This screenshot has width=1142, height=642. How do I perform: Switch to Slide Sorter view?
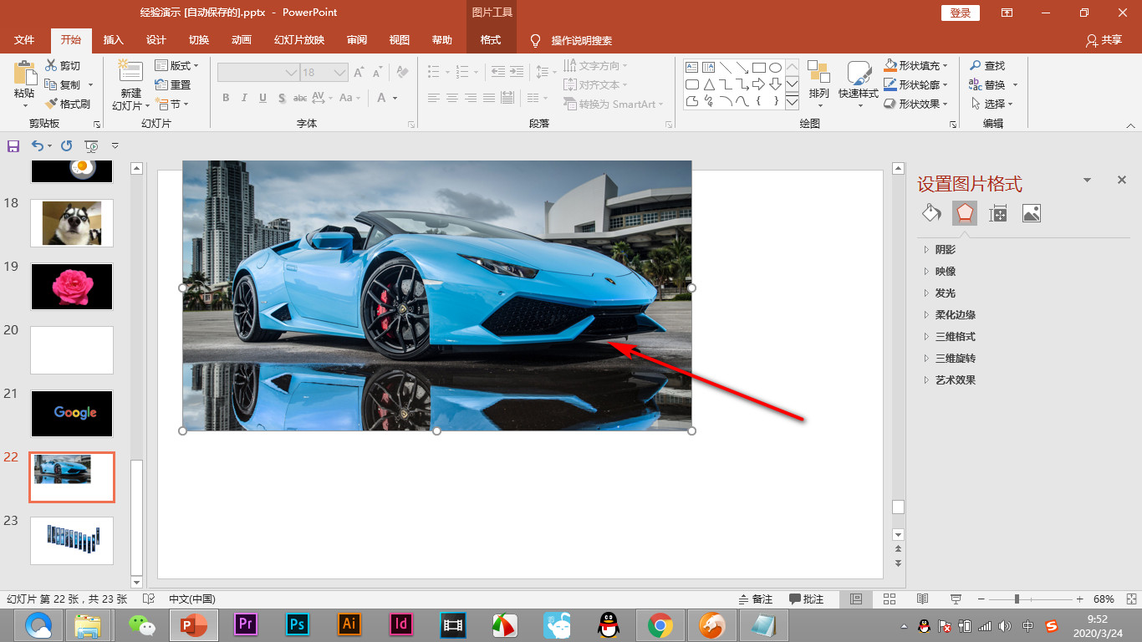tap(889, 599)
